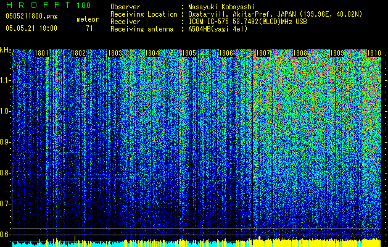The image size is (388, 247).
Task: Click the kHz axis unit label
Action: [6, 50]
